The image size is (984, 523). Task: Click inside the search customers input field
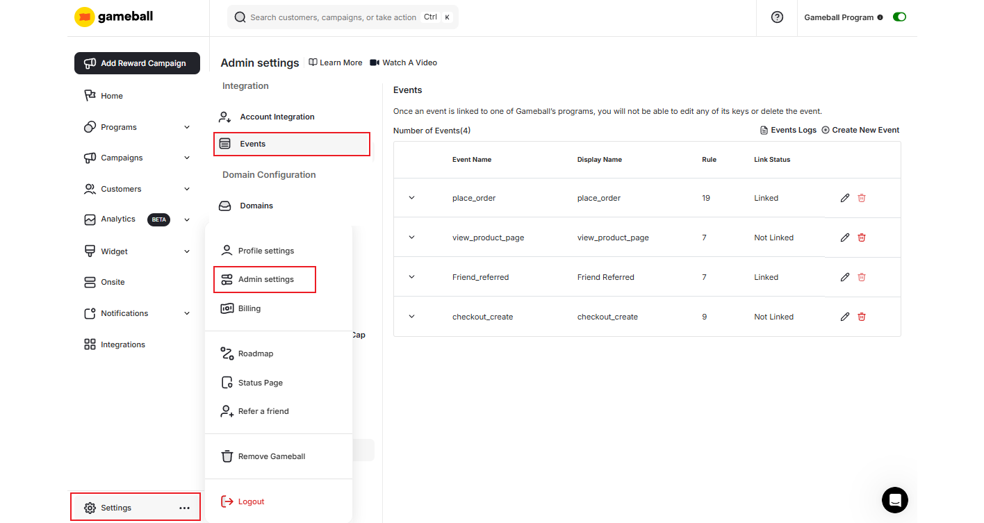click(x=334, y=16)
